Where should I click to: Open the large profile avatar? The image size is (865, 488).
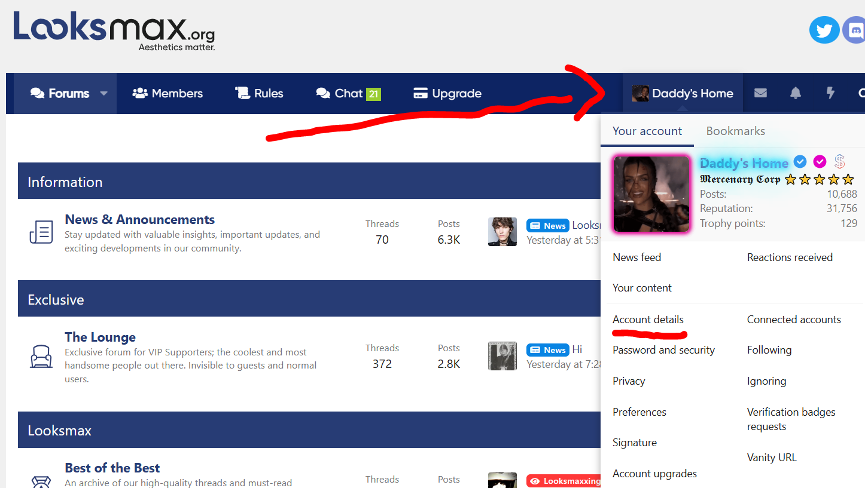(x=651, y=194)
